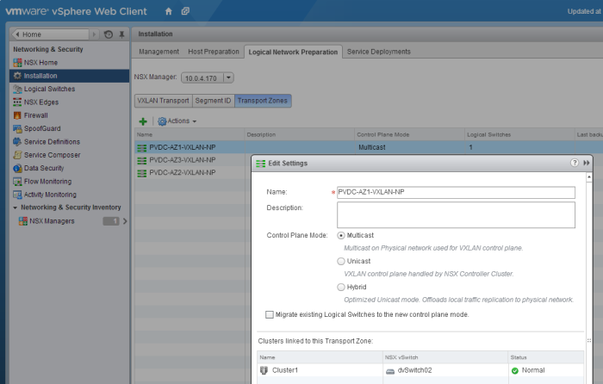This screenshot has width=603, height=384.
Task: Open Flow Monitoring
Action: pos(47,182)
